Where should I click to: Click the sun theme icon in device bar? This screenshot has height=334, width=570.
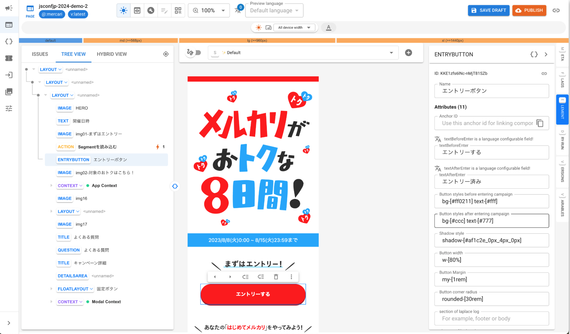pos(259,27)
